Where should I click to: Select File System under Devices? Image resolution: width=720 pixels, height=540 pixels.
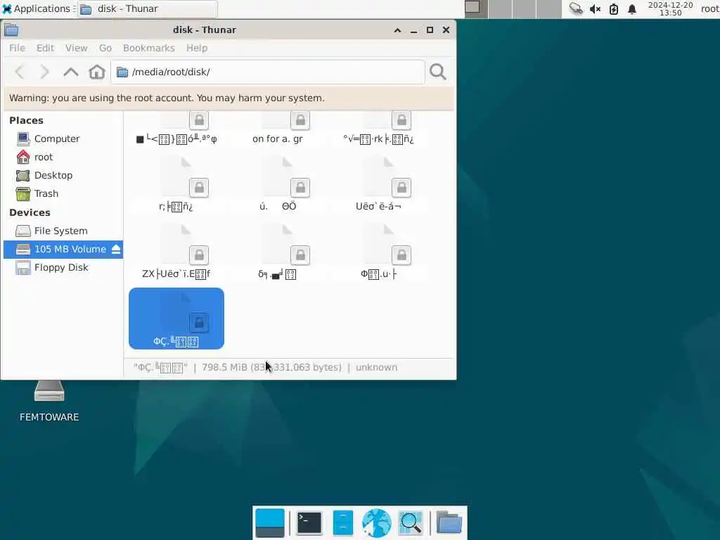pos(63,231)
